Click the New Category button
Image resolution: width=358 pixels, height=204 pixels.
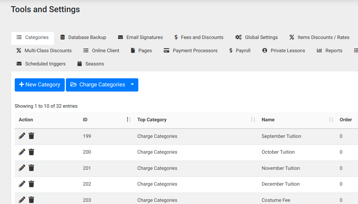[x=40, y=85]
